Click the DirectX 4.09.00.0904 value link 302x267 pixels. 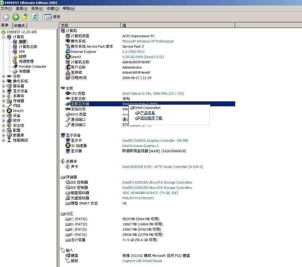[x=143, y=57]
